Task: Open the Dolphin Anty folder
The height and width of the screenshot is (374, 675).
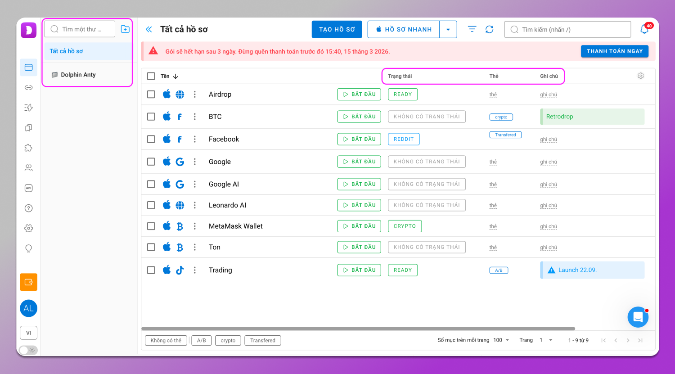Action: (78, 75)
